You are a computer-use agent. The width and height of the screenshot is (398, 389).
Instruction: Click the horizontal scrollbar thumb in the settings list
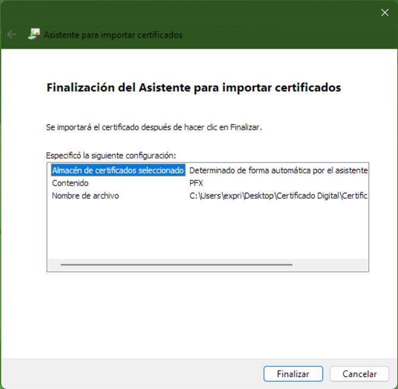176,265
